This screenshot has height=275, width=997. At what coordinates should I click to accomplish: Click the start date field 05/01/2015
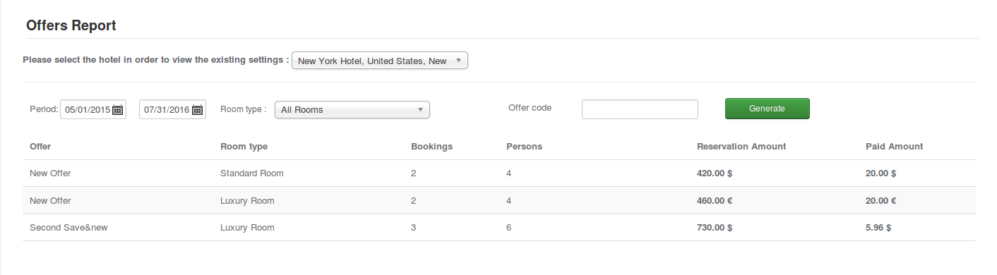[87, 110]
